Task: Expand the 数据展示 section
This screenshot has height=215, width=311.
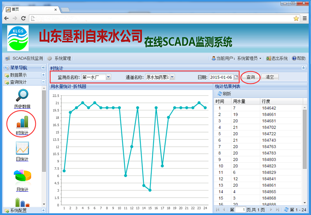Action: pos(43,75)
